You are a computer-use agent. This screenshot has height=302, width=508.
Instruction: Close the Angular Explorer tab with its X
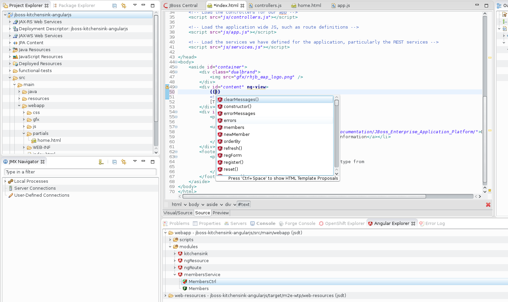point(413,224)
